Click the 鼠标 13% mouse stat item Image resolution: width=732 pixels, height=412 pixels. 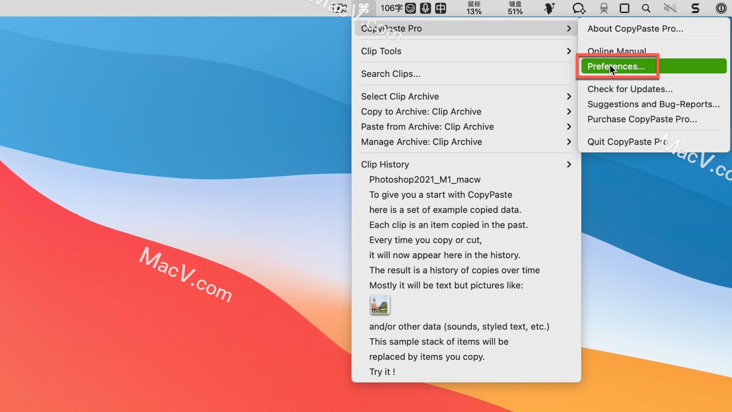474,8
